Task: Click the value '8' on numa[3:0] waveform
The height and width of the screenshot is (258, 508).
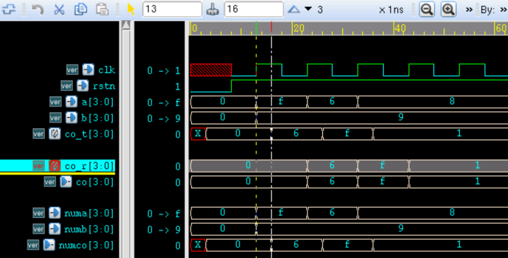Action: click(x=452, y=212)
